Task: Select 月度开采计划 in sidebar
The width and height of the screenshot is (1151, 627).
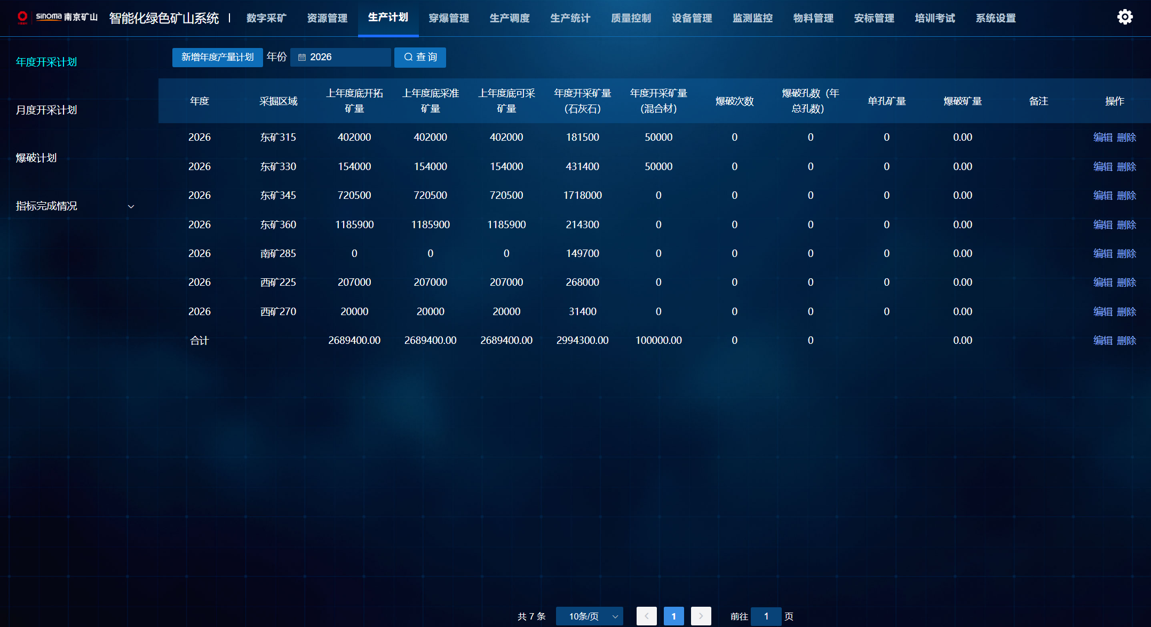Action: point(46,110)
